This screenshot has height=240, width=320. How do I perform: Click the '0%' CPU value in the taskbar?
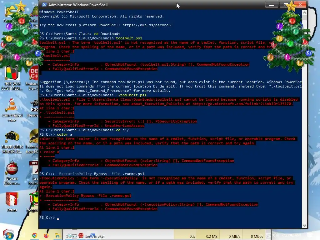pyautogui.click(x=192, y=237)
